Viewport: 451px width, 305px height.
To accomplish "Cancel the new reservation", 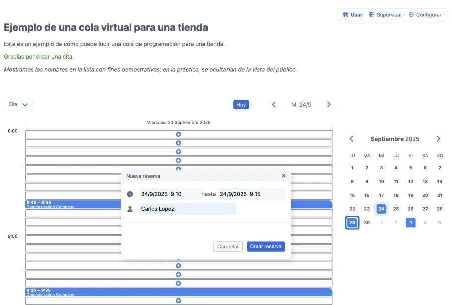I will [x=228, y=247].
